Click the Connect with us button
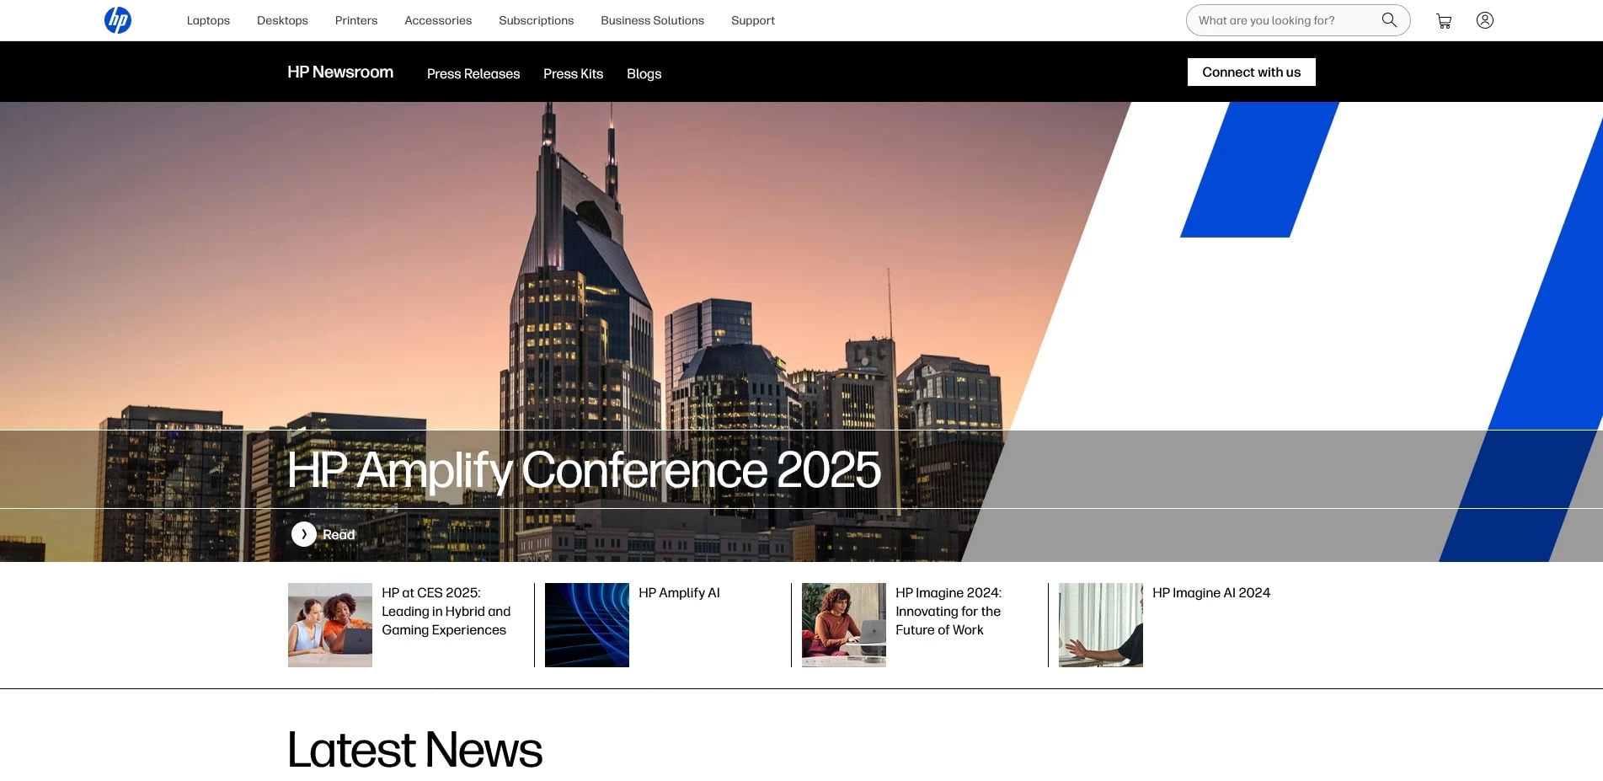Viewport: 1603px width, 781px height. click(x=1251, y=72)
